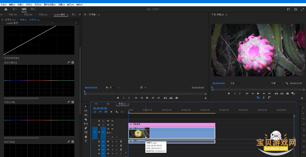Click Program monitor comparison view icon
306x157 pixels.
click(x=293, y=93)
